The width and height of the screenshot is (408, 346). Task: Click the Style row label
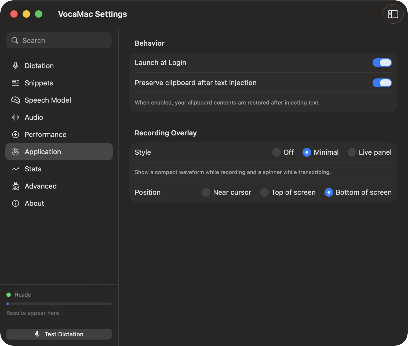click(143, 152)
